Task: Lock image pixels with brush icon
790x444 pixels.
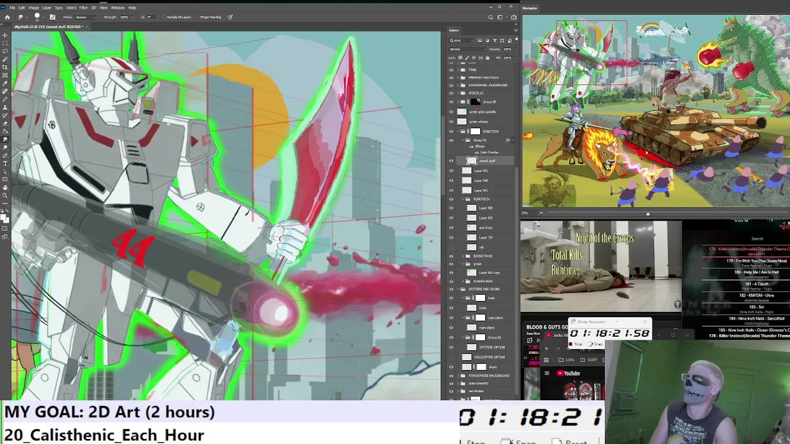Action: coord(467,58)
